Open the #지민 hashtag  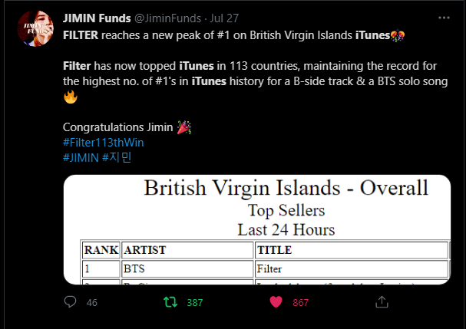point(117,158)
